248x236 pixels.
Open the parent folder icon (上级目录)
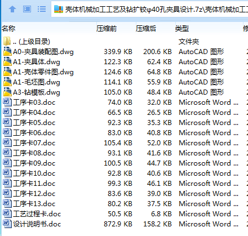click(7, 41)
